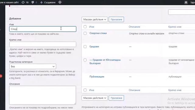This screenshot has height=110, width=195.
Task: Click the user avatar icon in admin bar
Action: pos(186,2)
